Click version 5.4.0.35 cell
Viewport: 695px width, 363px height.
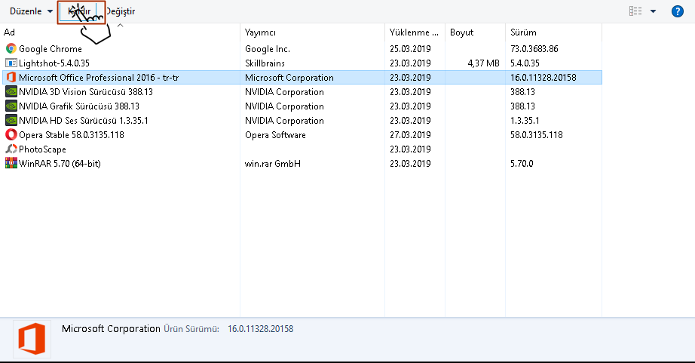pos(525,63)
